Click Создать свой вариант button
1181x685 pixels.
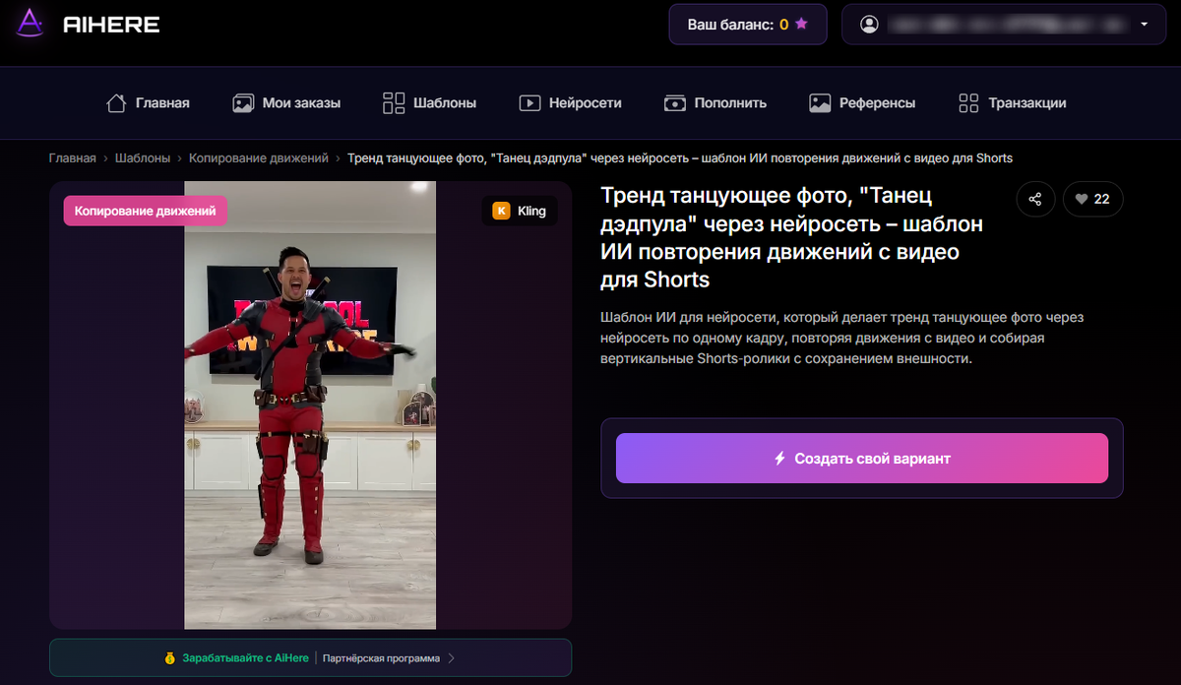(x=862, y=459)
